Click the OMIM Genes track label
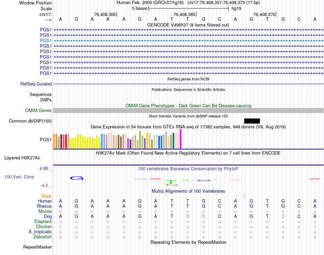 [38, 110]
